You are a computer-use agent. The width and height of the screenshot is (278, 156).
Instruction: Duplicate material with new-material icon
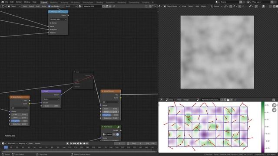(107, 6)
